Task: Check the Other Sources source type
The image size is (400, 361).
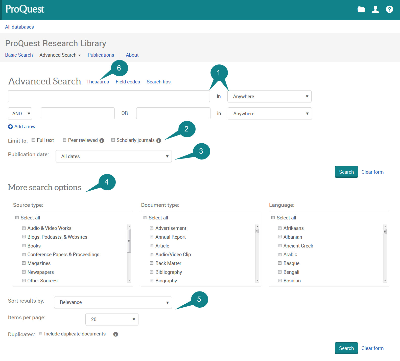Action: coord(24,281)
